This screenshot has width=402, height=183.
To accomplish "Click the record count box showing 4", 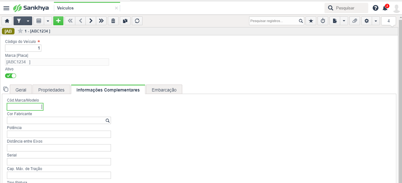I will pos(388,21).
